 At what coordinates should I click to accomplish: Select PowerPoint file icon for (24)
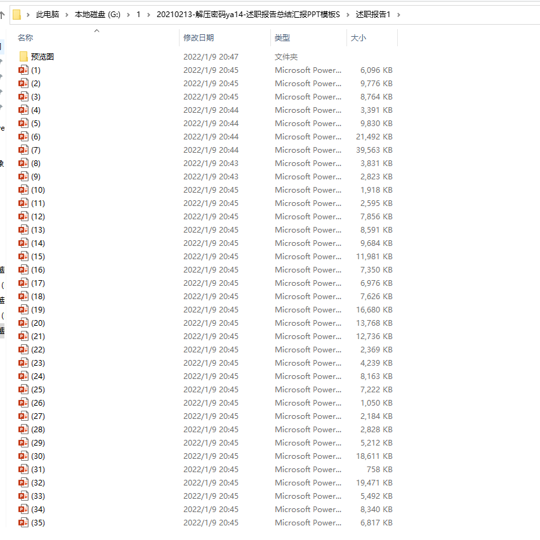(23, 376)
